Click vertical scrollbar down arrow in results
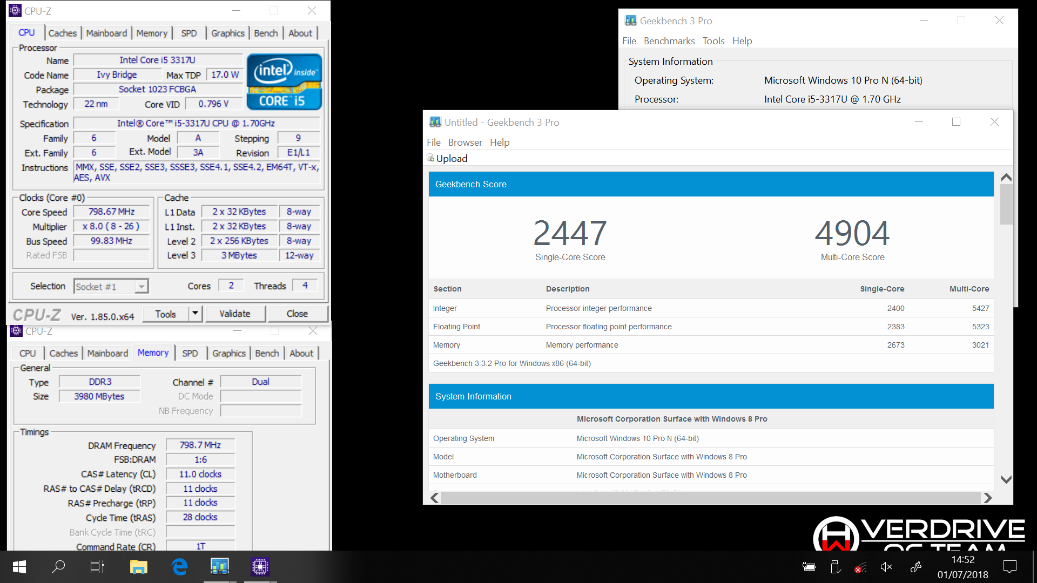1037x583 pixels. click(x=1006, y=479)
